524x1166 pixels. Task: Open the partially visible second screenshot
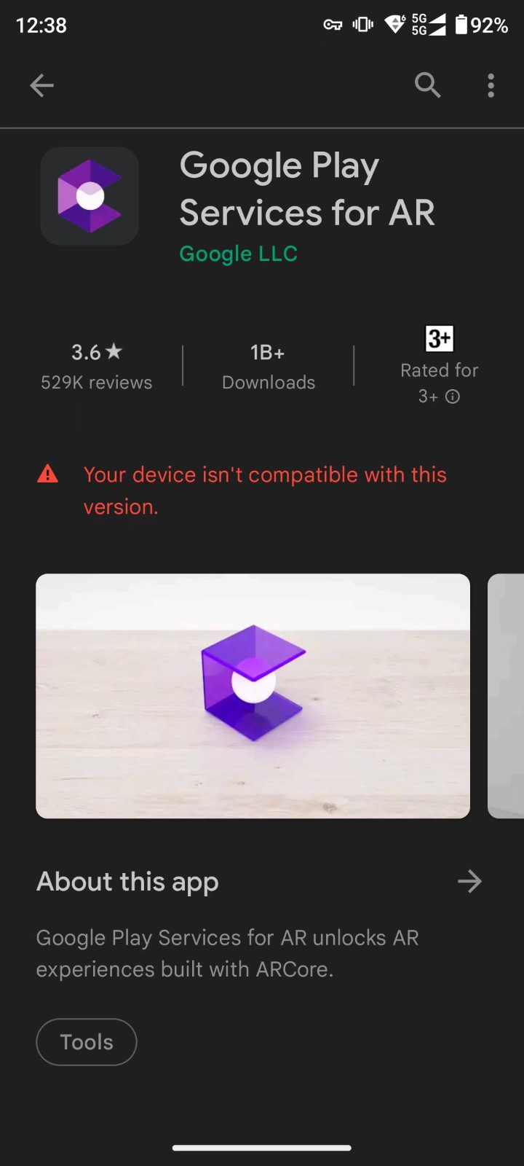pyautogui.click(x=506, y=696)
